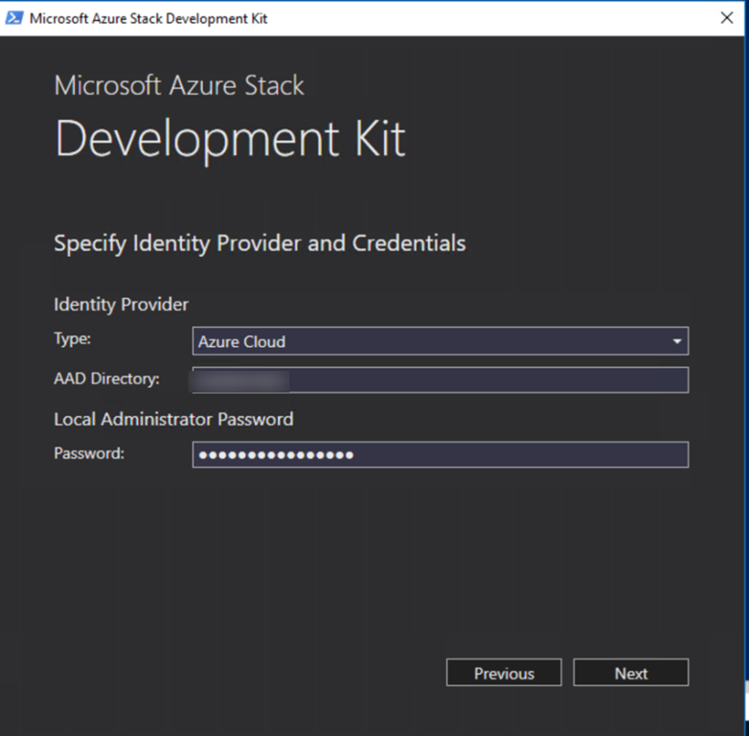Click the Microsoft Azure Stack heading
The width and height of the screenshot is (749, 736).
179,85
